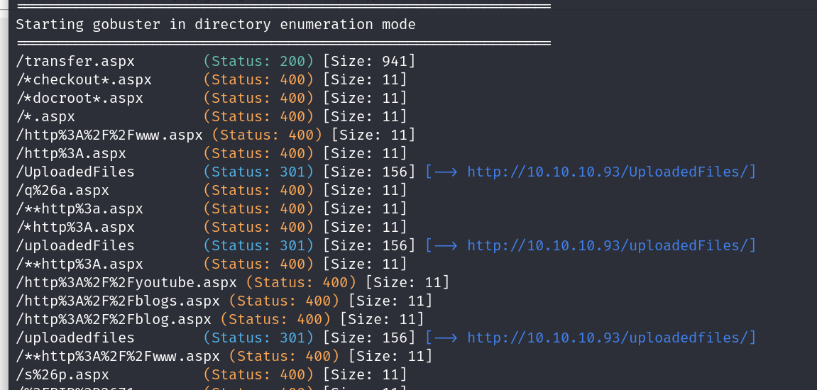Open the http://10.10.10.93/UploadedFiles/ redirect link
This screenshot has height=390, width=817.
coord(611,172)
